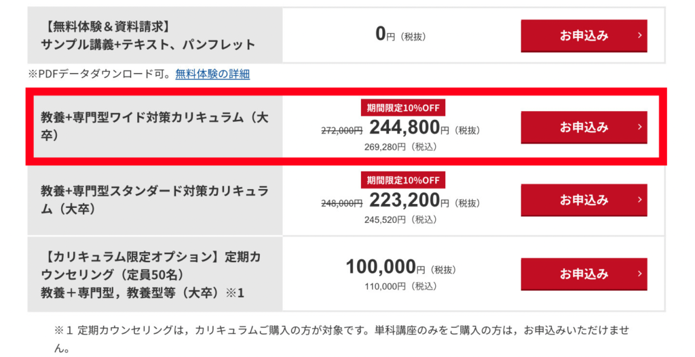Click the 223,200円 discounted price
Screen dimensions: 695x357
pyautogui.click(x=405, y=201)
